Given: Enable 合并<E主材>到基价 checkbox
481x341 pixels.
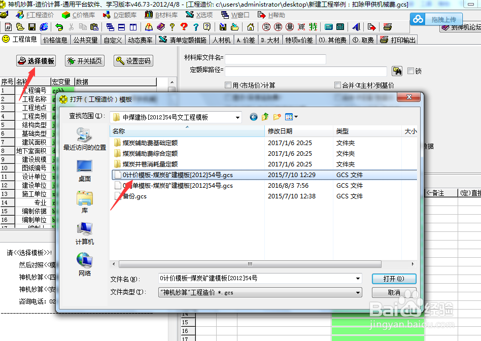Looking at the screenshot, I should coord(337,85).
